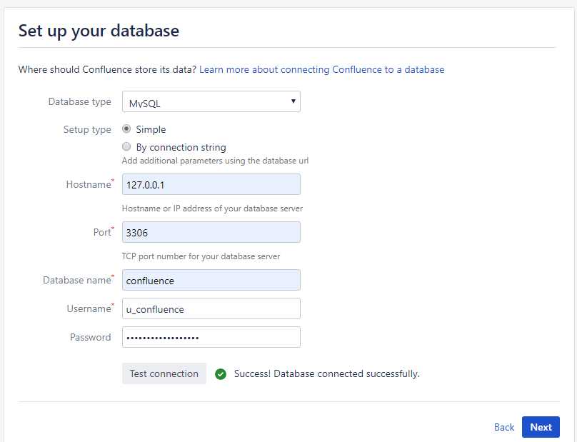
Task: Click the Next button
Action: (x=541, y=427)
